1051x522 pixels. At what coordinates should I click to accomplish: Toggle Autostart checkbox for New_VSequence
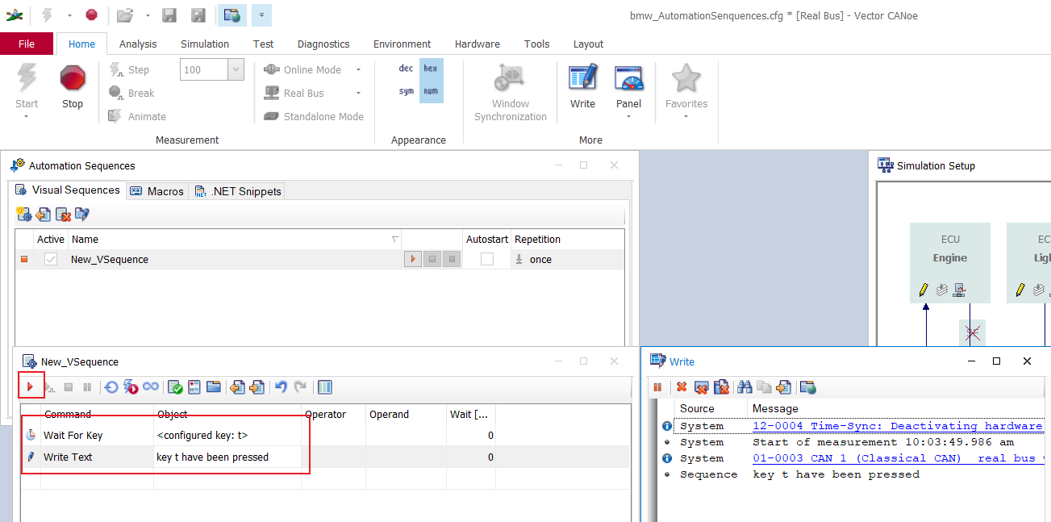(x=487, y=259)
